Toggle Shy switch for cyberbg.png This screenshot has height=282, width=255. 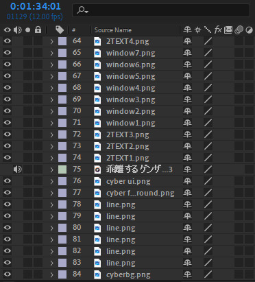(x=187, y=274)
